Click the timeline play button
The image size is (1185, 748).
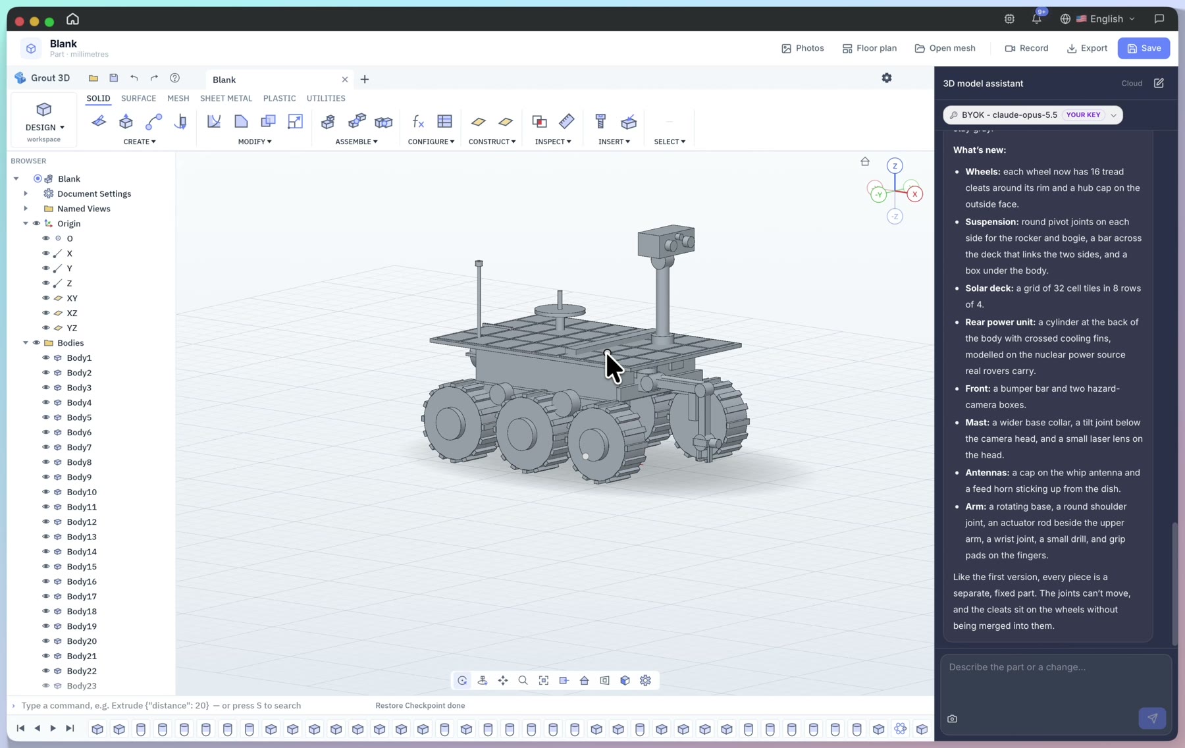pyautogui.click(x=53, y=728)
